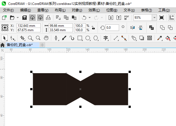Image resolution: width=176 pixels, height=126 pixels.
Task: Select the Pick tool arrow
Action: point(4,38)
